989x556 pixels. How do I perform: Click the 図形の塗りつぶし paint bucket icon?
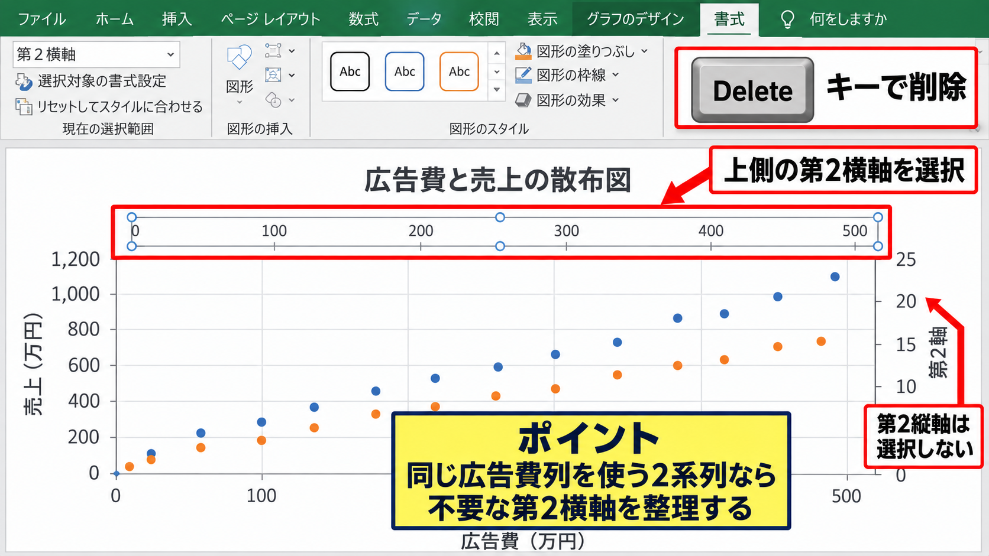point(523,51)
